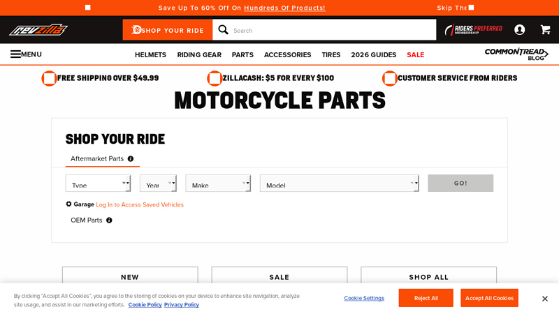Open the SALE menu item

click(x=416, y=55)
